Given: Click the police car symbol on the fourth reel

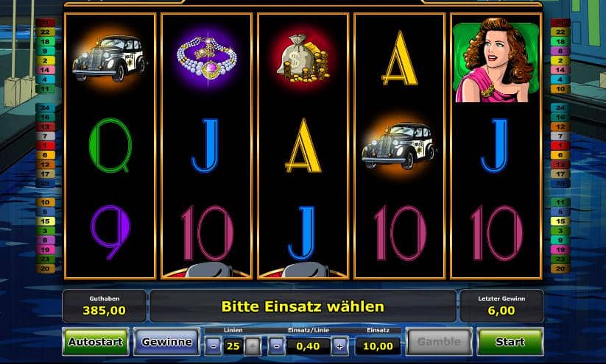Looking at the screenshot, I should [399, 146].
